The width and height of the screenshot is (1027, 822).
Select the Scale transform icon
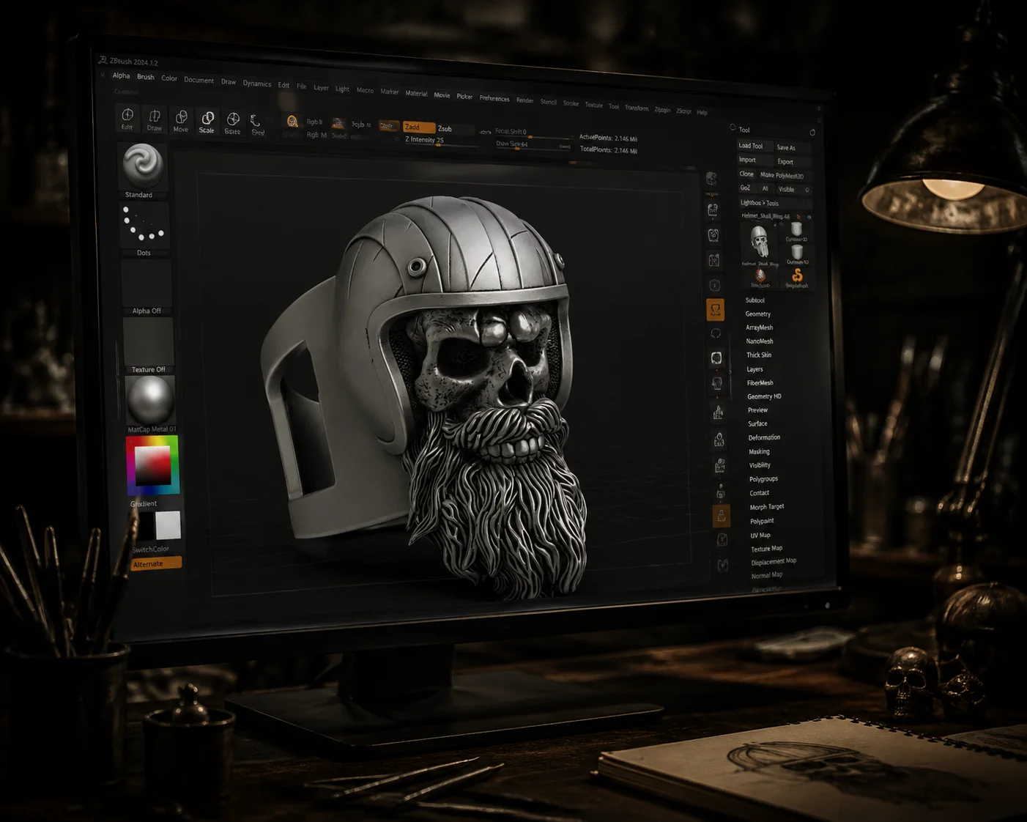(x=207, y=122)
